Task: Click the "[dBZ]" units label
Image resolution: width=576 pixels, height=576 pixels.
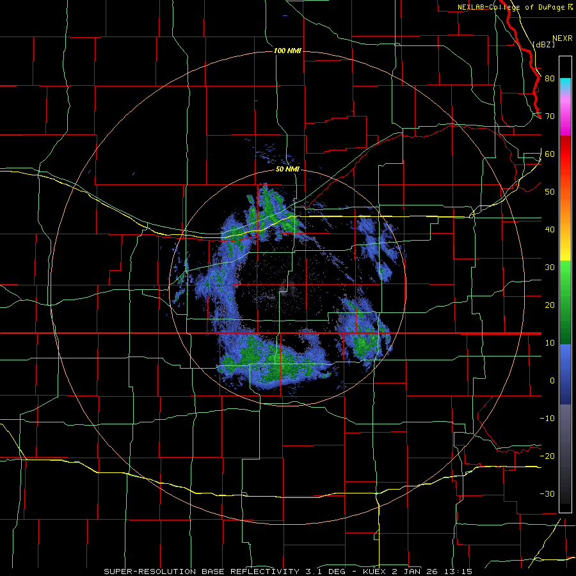Action: 543,44
